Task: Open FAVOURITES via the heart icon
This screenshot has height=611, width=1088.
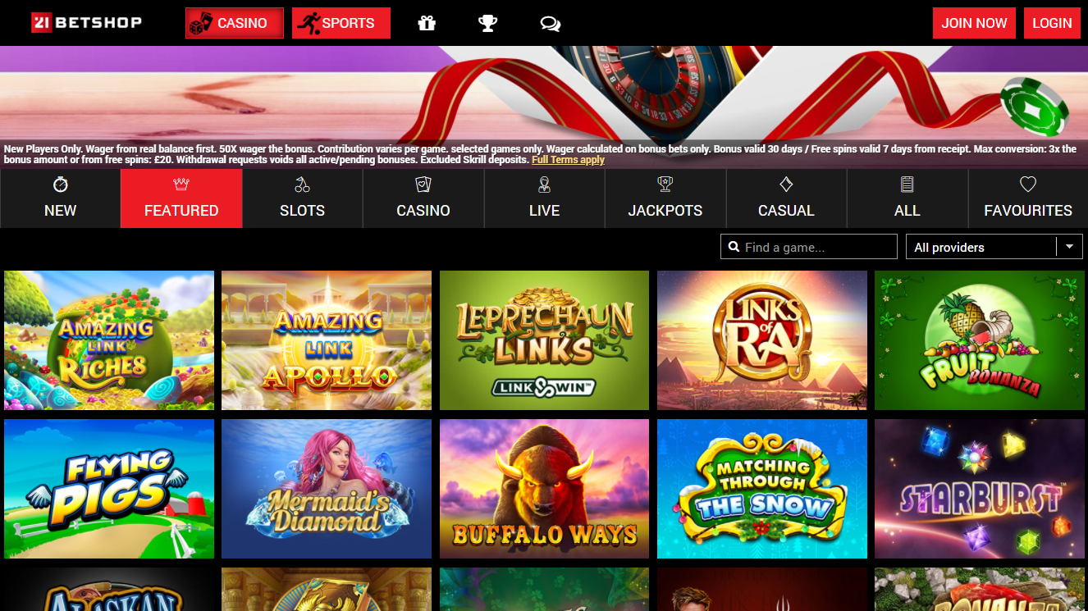Action: pyautogui.click(x=1028, y=185)
